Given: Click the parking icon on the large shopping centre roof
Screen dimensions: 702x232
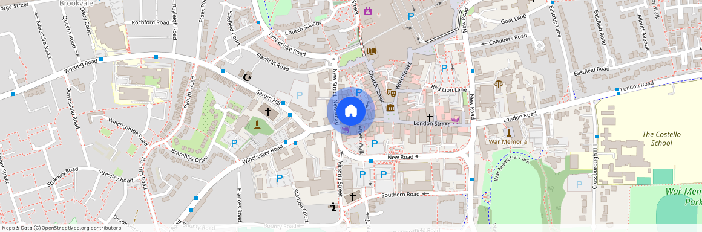Looking at the screenshot, I should [x=410, y=16].
